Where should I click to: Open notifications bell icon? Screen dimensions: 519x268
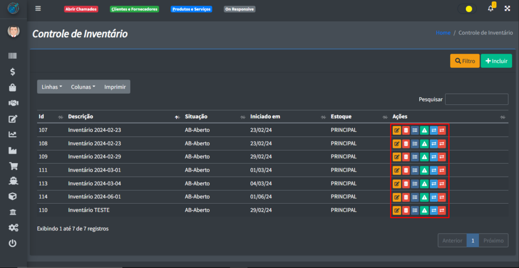[490, 9]
